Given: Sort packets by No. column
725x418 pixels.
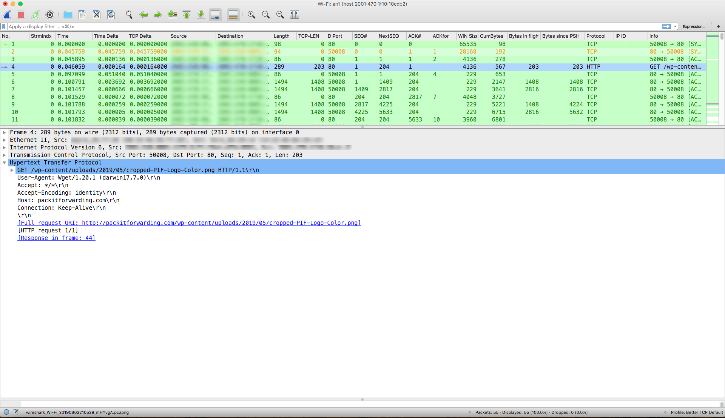Looking at the screenshot, I should [15, 36].
